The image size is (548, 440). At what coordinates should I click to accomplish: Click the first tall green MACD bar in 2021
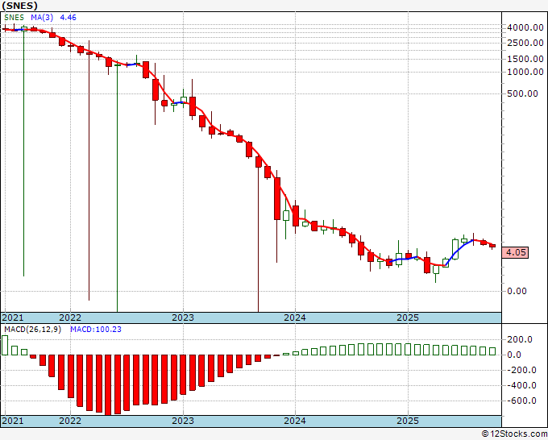(5, 345)
